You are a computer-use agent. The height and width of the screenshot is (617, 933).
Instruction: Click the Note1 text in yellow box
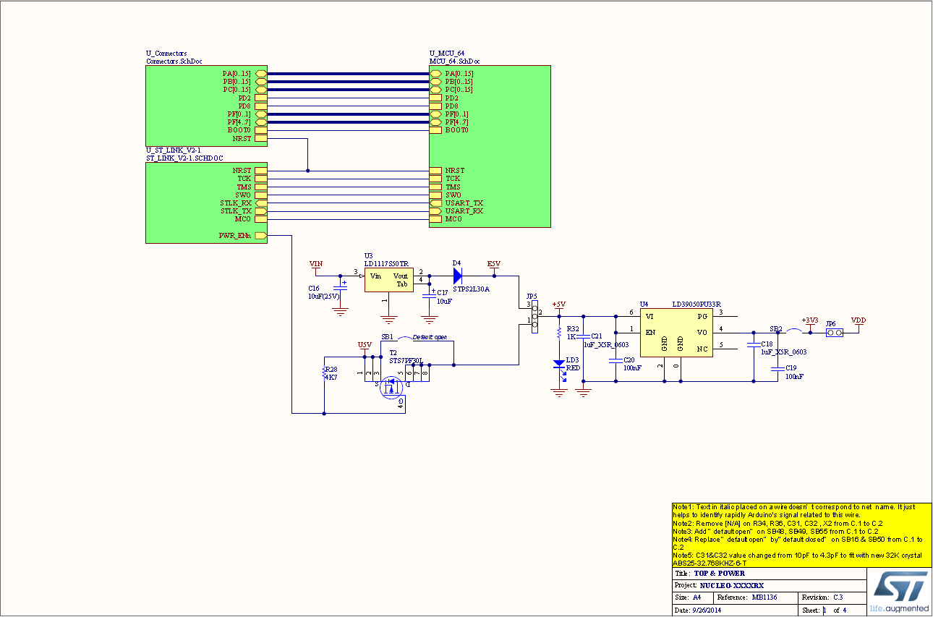coord(794,511)
